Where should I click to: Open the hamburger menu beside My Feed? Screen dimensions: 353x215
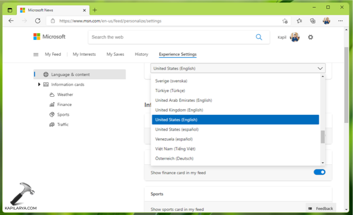(36, 54)
